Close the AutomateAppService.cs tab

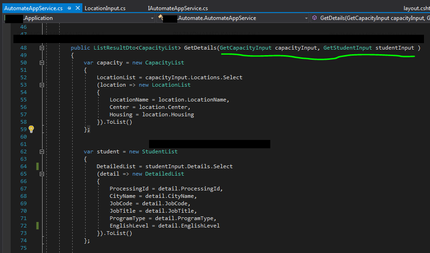pyautogui.click(x=78, y=8)
